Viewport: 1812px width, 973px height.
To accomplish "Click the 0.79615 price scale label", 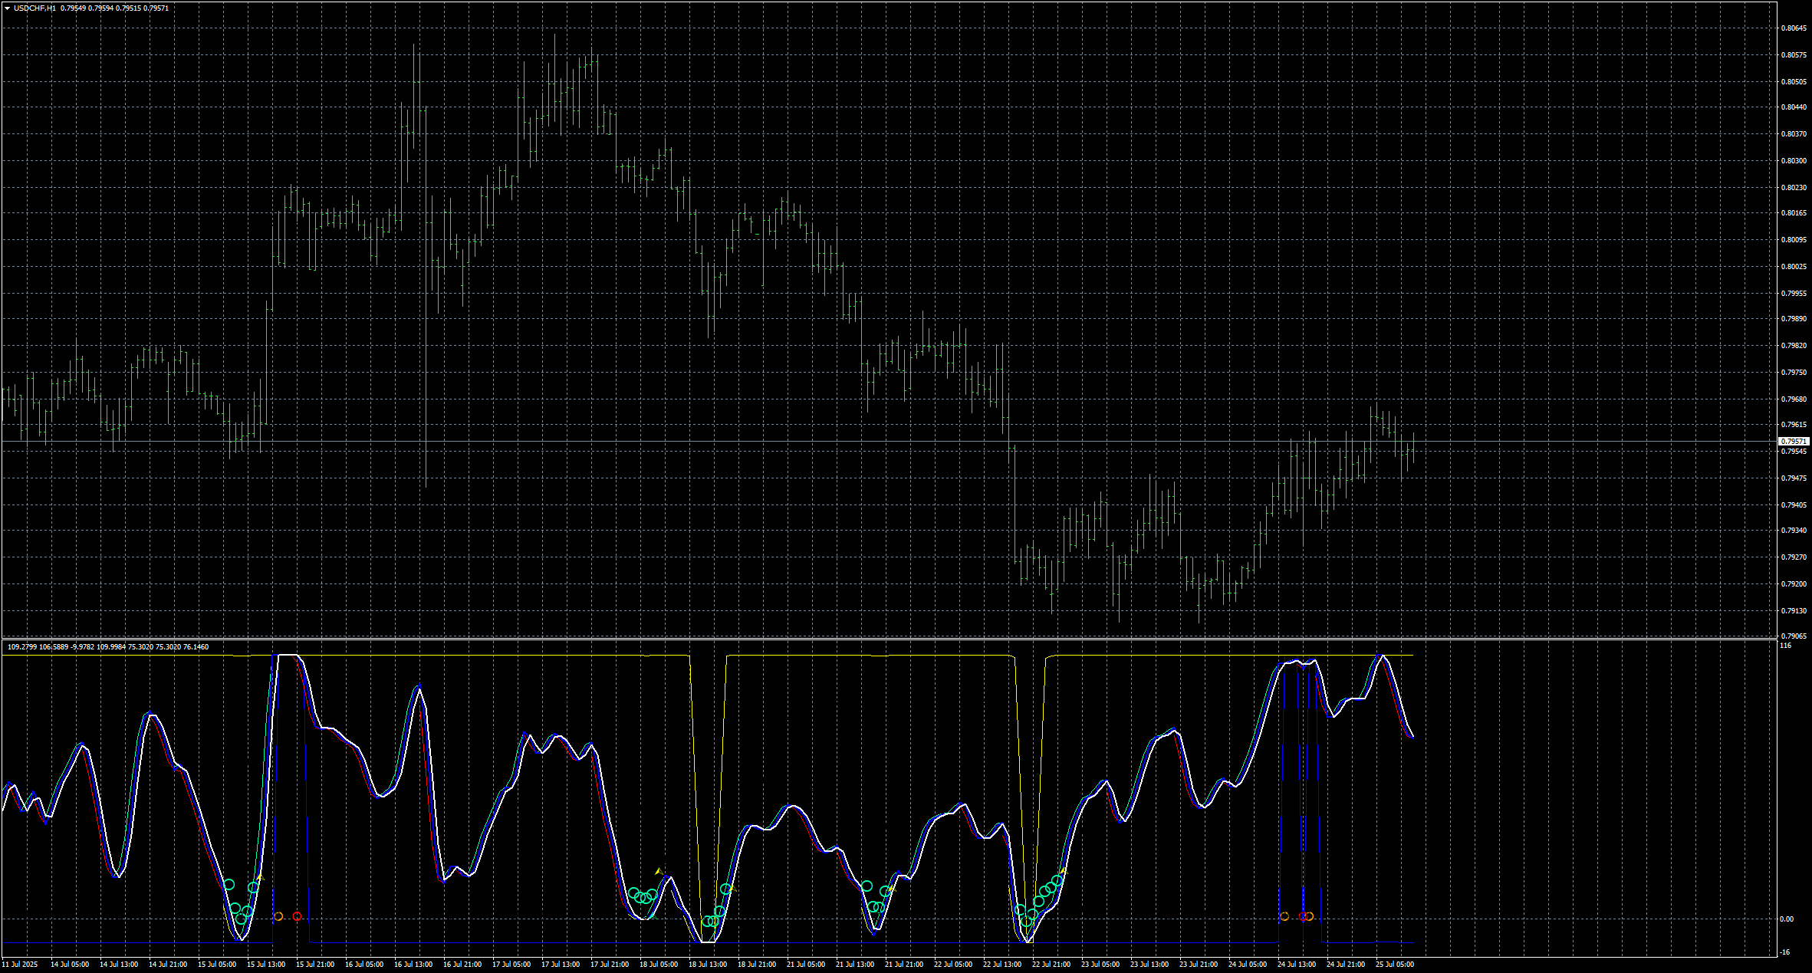I will point(1794,425).
